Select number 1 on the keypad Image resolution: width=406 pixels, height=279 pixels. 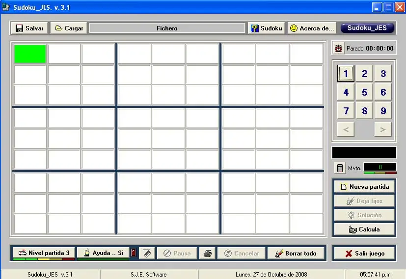[346, 74]
